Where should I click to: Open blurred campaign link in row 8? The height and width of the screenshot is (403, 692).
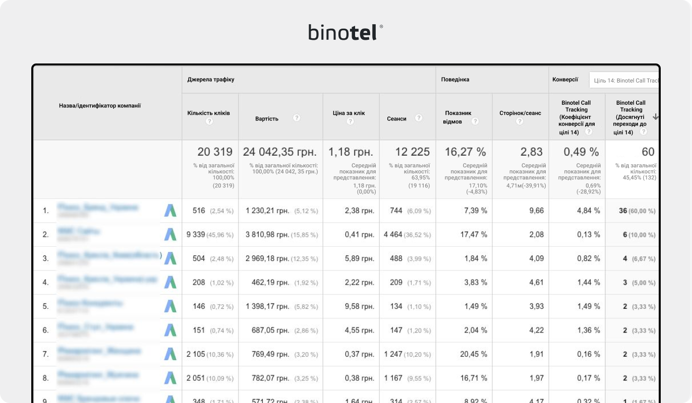[98, 375]
